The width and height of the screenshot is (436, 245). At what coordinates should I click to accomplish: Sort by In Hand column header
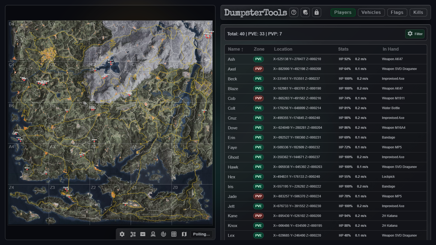click(390, 49)
